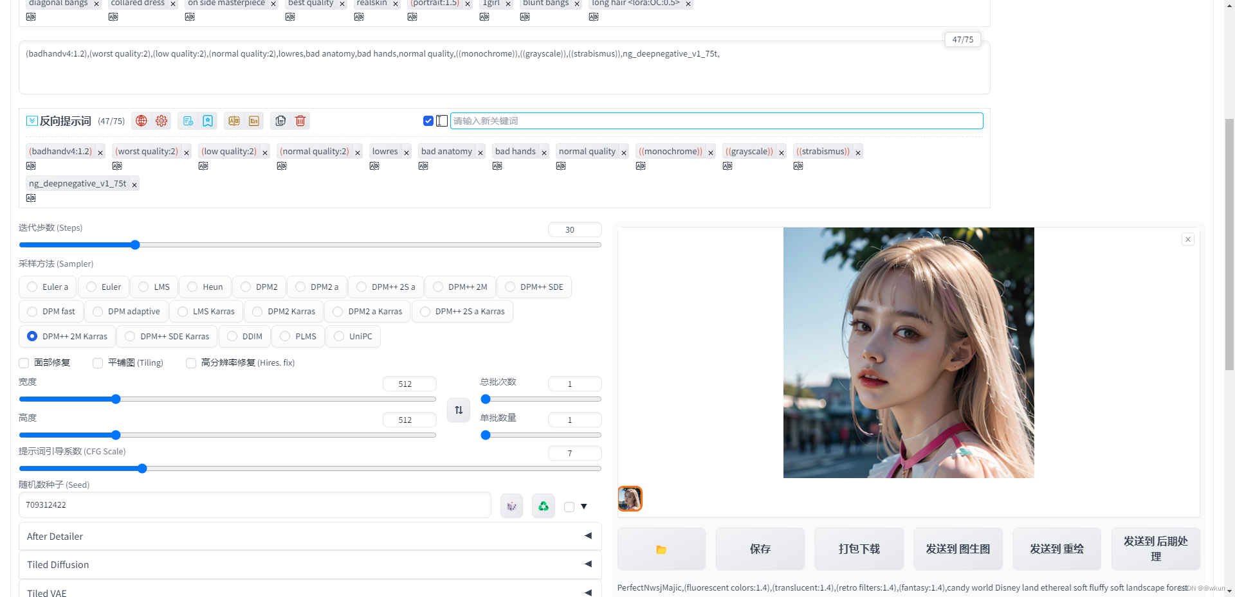Reuse last seed with green recycle icon
The image size is (1235, 597).
point(544,506)
